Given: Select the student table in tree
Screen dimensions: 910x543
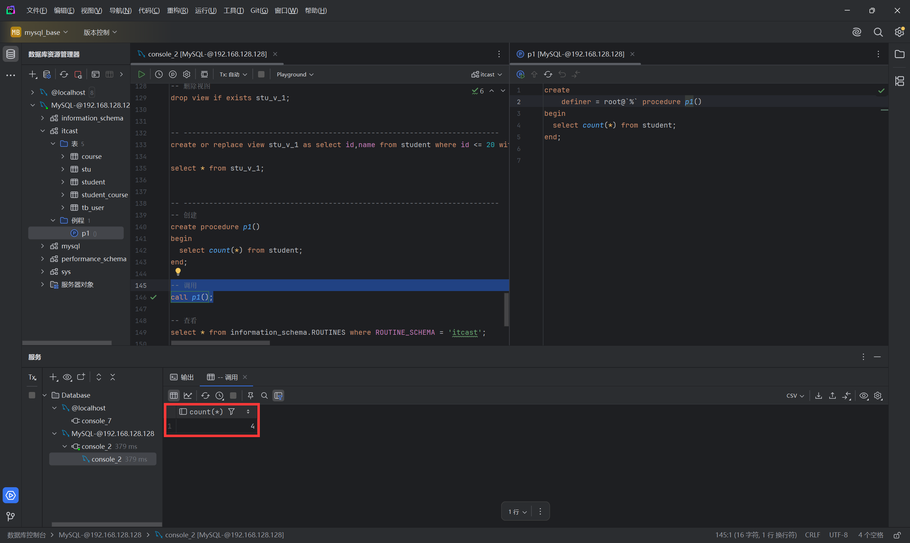Looking at the screenshot, I should point(93,182).
